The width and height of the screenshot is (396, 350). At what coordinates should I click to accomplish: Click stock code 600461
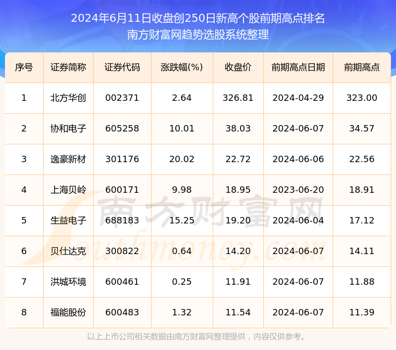click(122, 282)
